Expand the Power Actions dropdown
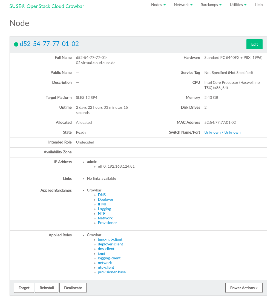276x298 pixels. pyautogui.click(x=244, y=288)
